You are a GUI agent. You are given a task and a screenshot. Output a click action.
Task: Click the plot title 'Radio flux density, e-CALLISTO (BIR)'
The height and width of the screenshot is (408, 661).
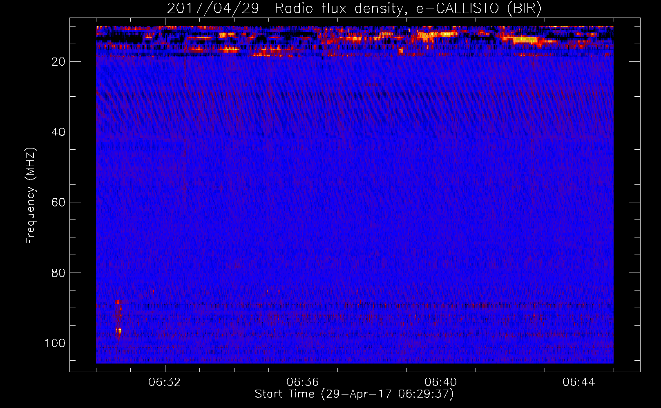[x=408, y=8]
